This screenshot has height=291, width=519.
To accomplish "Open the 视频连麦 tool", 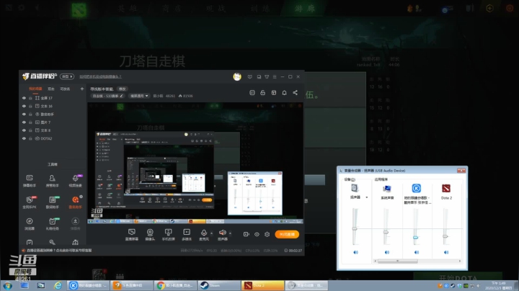I will pos(75,181).
